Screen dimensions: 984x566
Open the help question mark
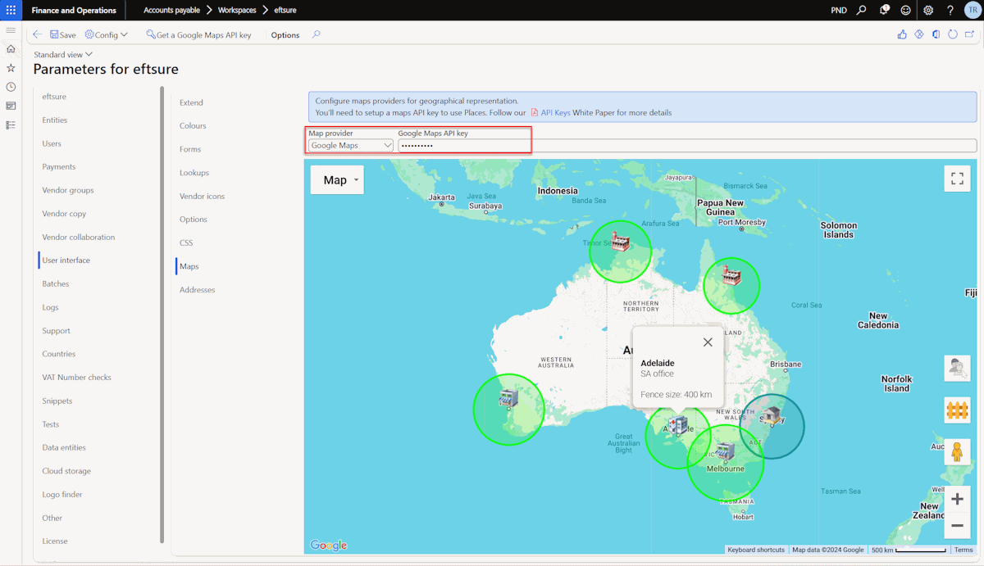point(950,11)
